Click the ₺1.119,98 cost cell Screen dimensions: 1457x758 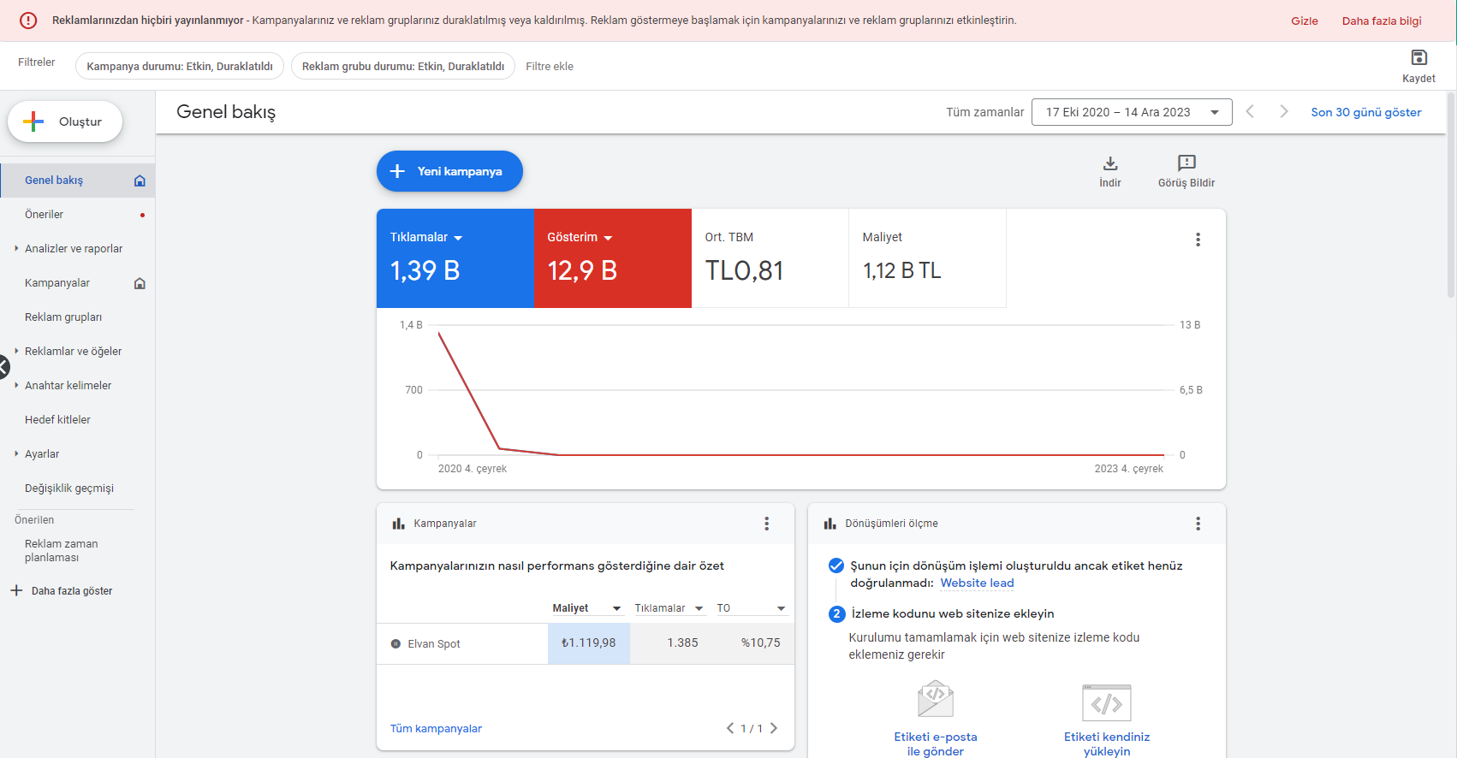point(589,643)
